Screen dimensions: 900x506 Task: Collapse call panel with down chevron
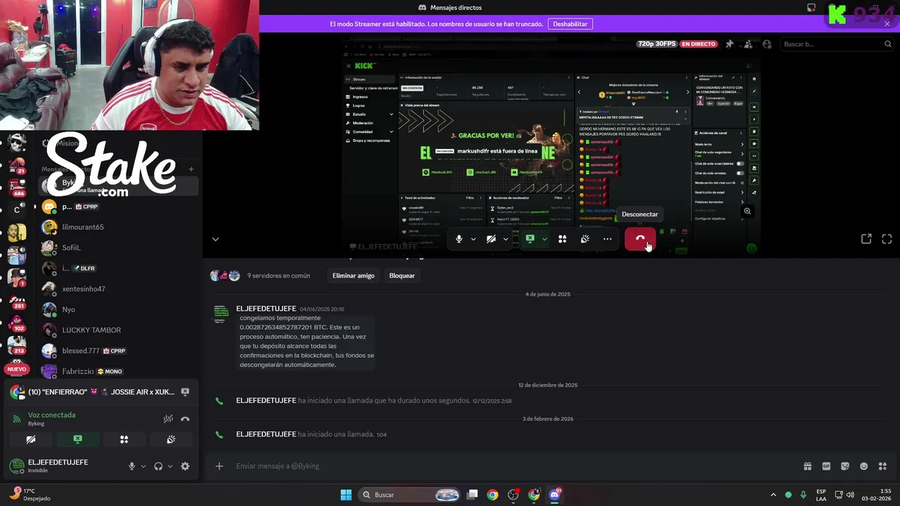click(x=215, y=239)
